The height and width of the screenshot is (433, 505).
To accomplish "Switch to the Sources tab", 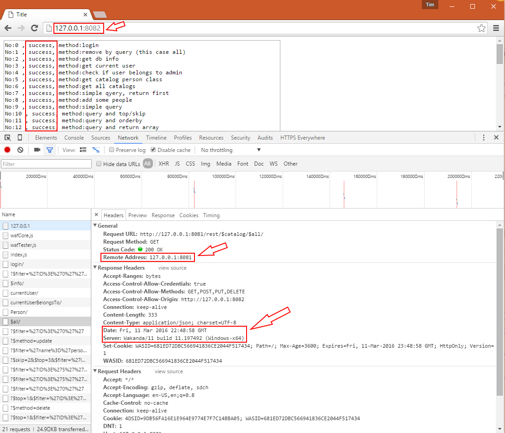I will click(x=101, y=138).
